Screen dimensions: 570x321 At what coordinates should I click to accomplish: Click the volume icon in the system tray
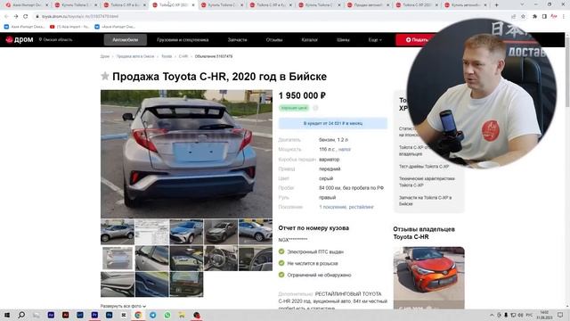[x=520, y=315]
